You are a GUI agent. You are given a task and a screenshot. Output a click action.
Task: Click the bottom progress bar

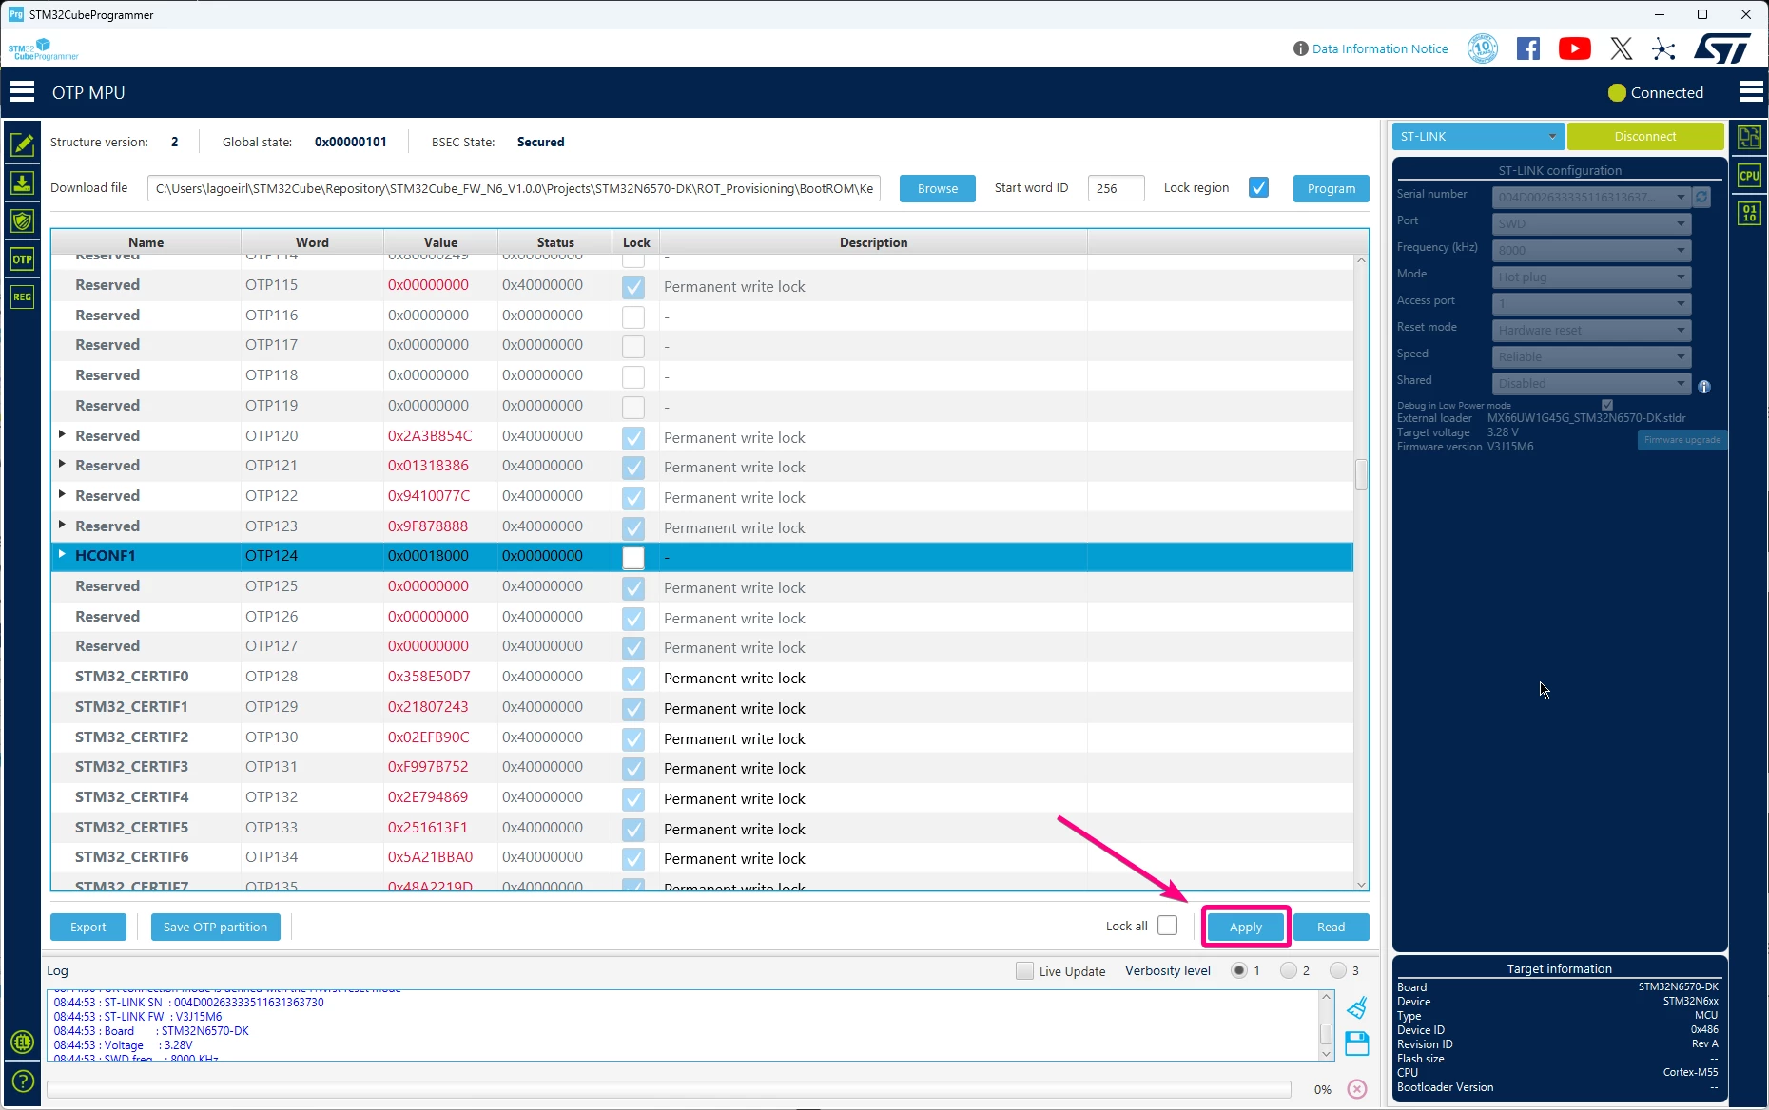click(x=669, y=1089)
